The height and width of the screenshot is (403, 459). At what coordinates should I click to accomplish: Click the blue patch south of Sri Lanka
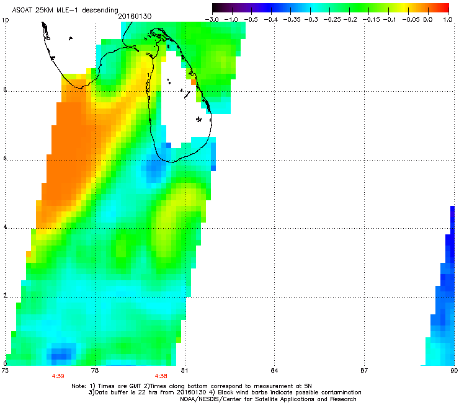tap(154, 168)
